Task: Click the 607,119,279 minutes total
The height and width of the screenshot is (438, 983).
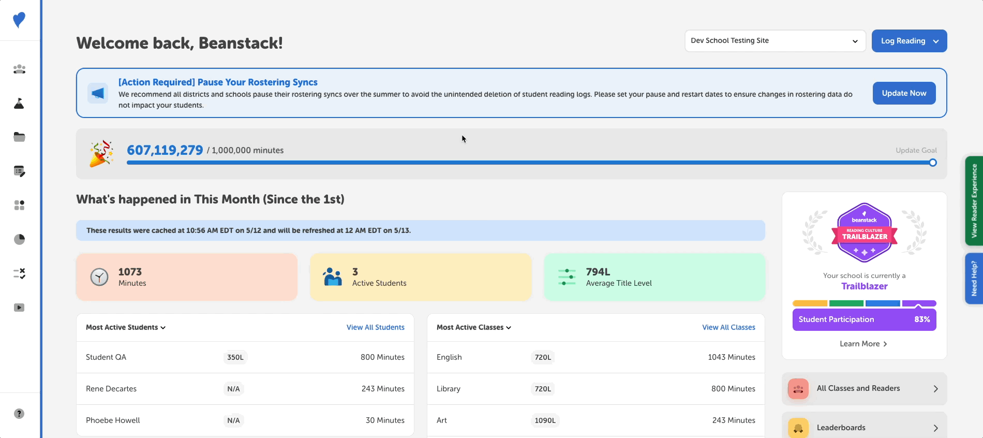Action: click(x=165, y=150)
